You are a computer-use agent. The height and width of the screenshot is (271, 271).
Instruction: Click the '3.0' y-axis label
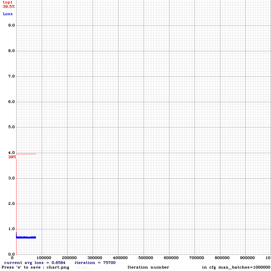click(x=12, y=178)
